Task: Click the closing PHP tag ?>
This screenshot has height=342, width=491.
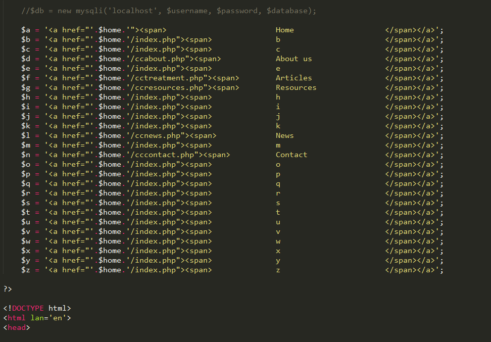Action: (7, 288)
